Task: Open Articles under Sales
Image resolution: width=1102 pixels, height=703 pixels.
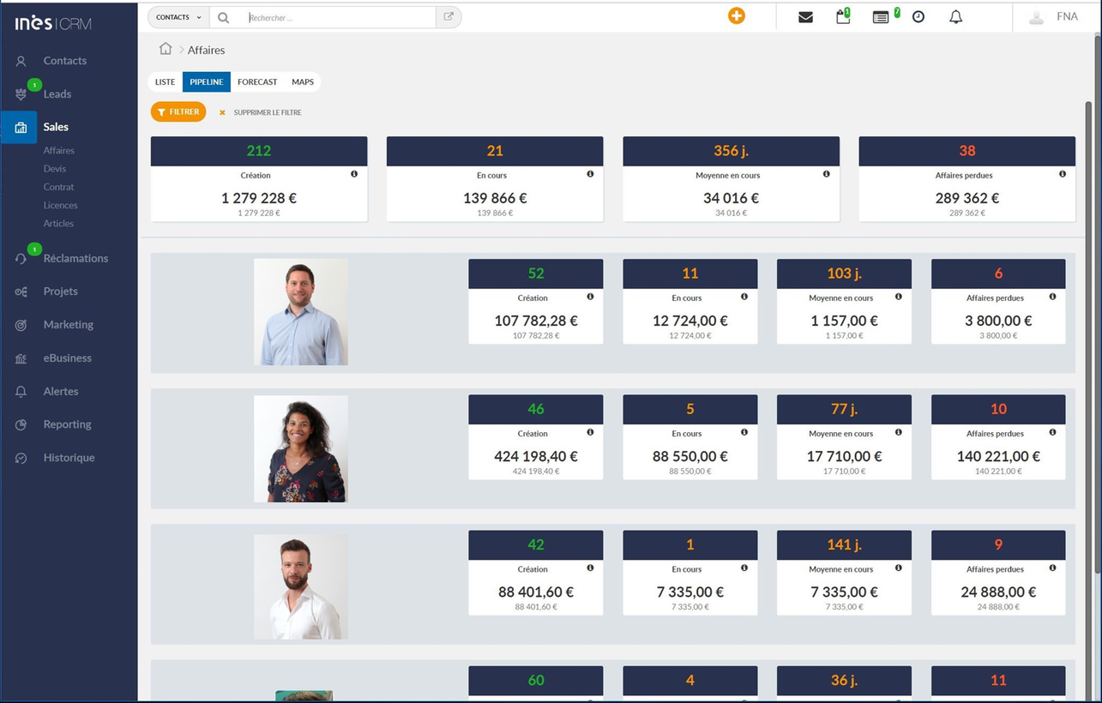Action: tap(58, 223)
